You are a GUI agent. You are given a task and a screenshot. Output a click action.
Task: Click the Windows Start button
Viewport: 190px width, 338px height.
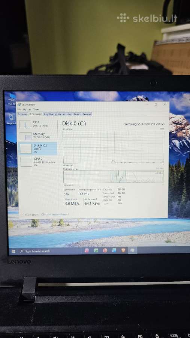(13, 251)
